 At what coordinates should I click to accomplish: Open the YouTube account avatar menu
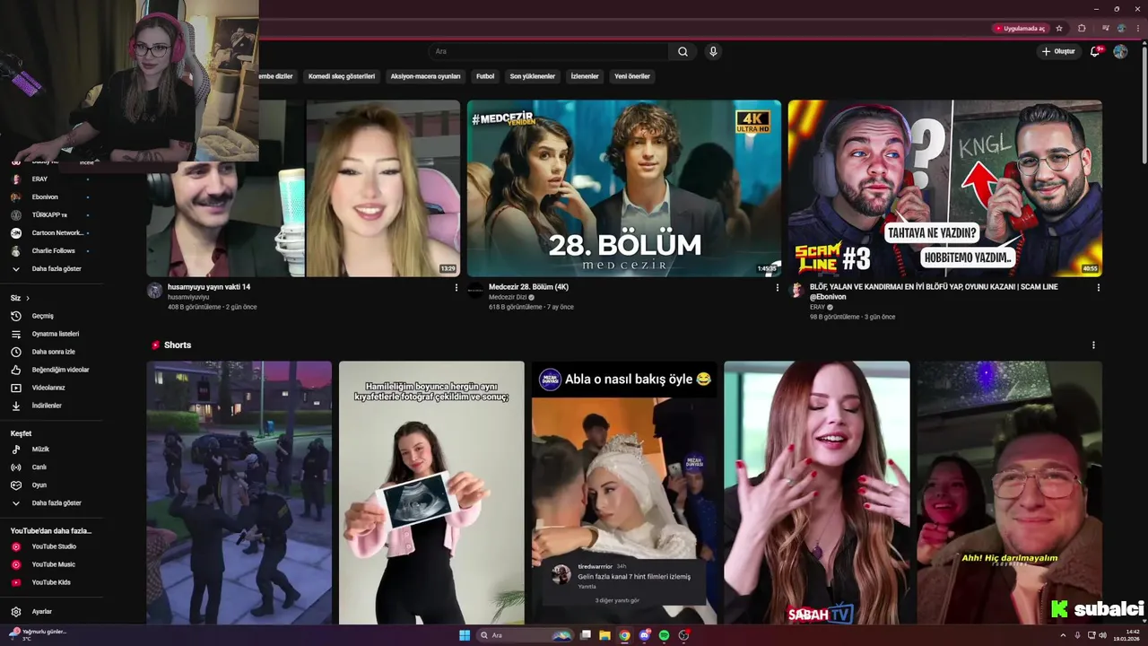pyautogui.click(x=1120, y=52)
